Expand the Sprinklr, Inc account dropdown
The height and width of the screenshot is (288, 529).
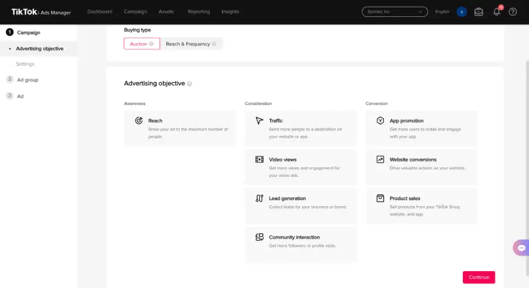tap(394, 12)
